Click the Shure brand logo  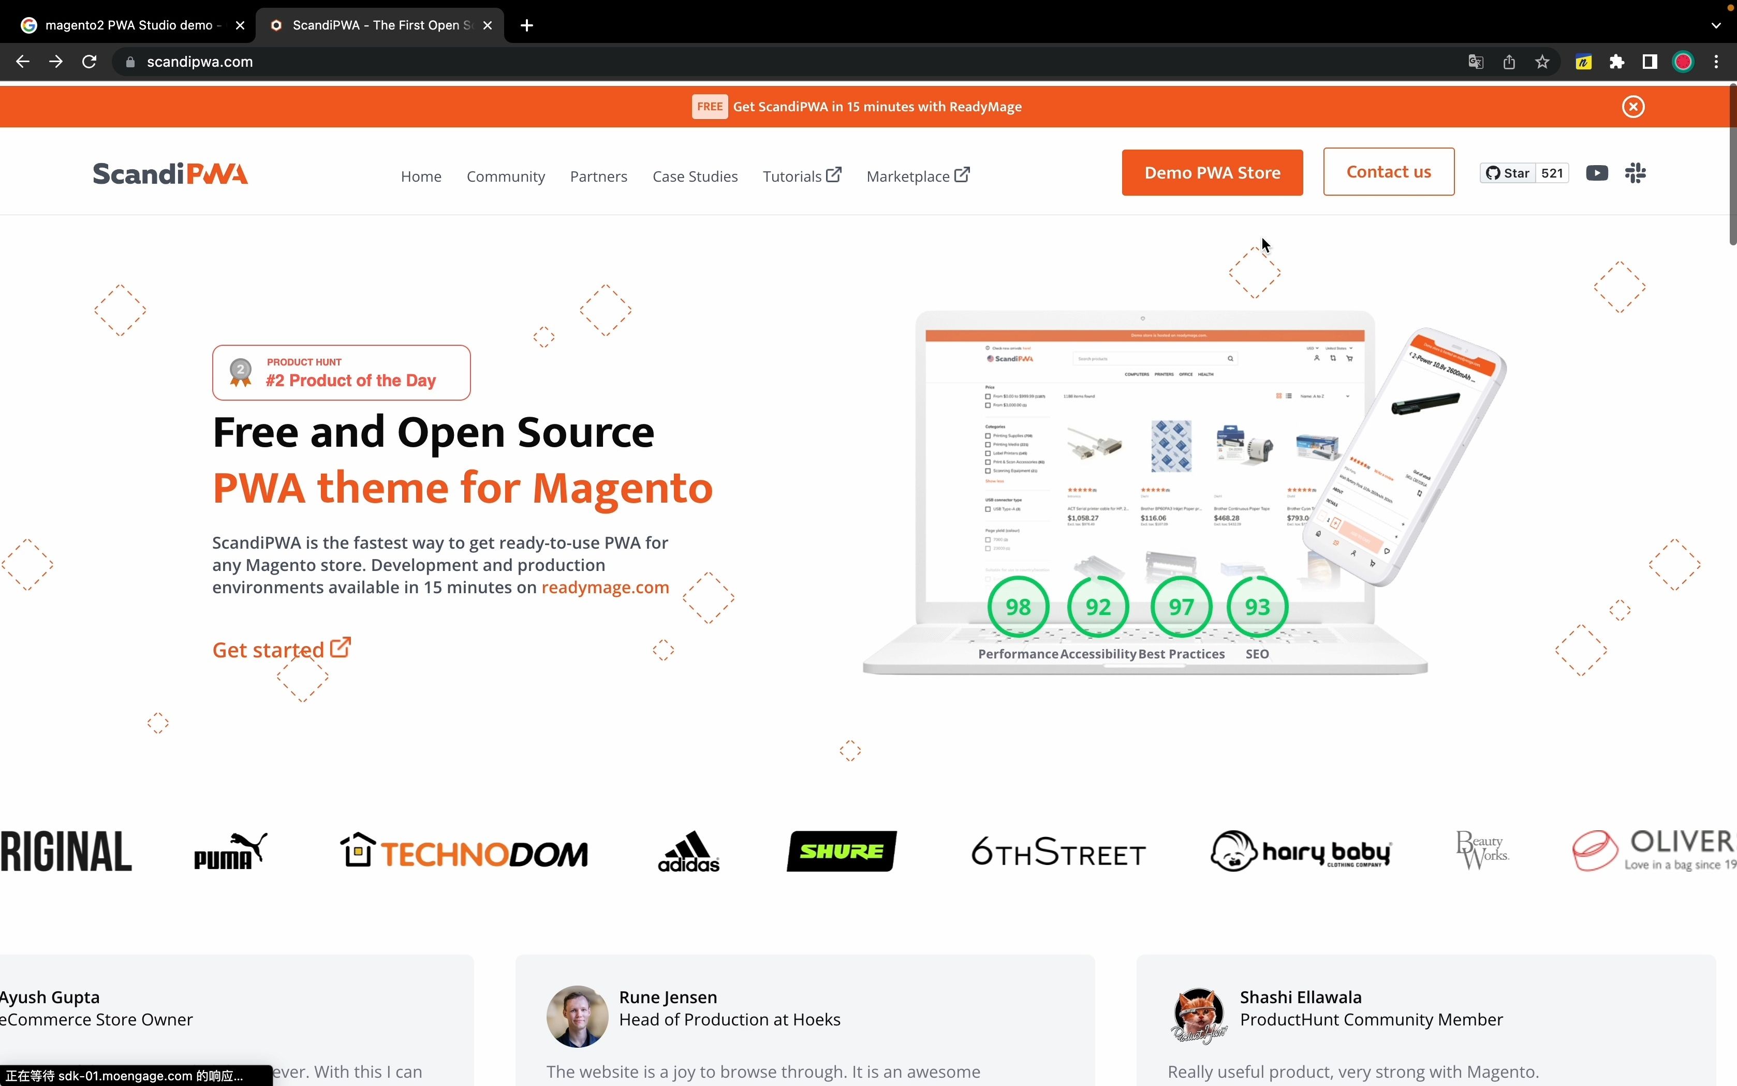pyautogui.click(x=841, y=851)
